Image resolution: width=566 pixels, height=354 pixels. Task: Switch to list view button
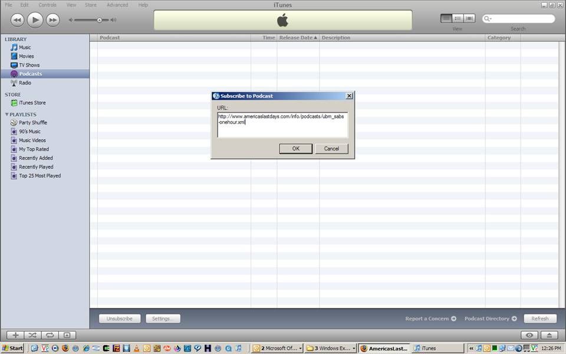(x=446, y=18)
